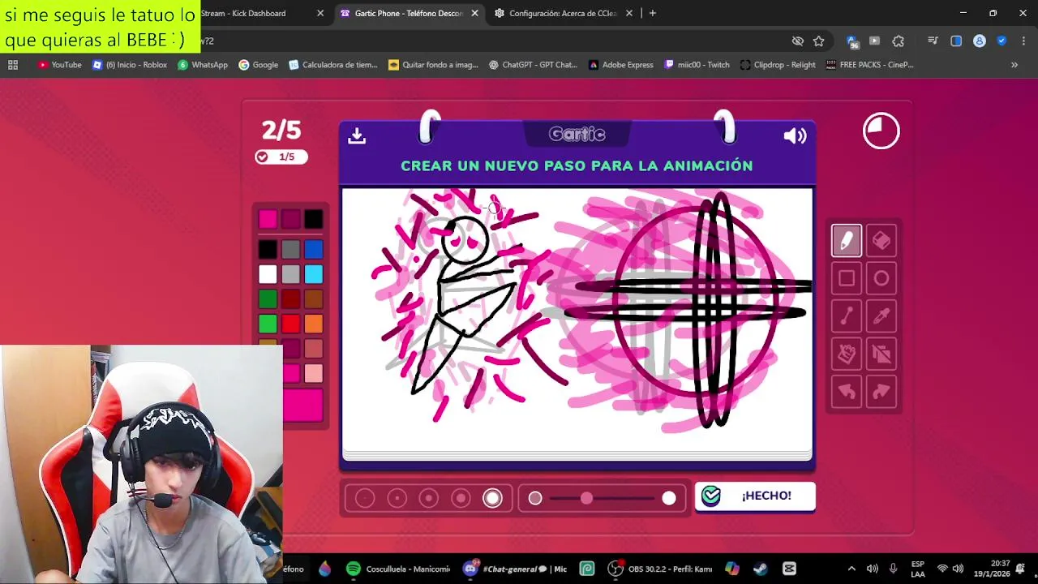Click the black recent color swatch
The height and width of the screenshot is (584, 1038).
pos(314,219)
